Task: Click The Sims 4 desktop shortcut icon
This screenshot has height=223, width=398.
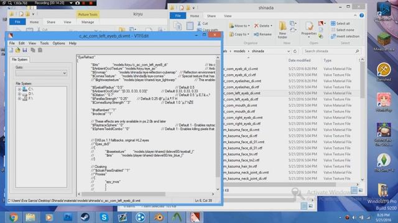Action: click(384, 162)
